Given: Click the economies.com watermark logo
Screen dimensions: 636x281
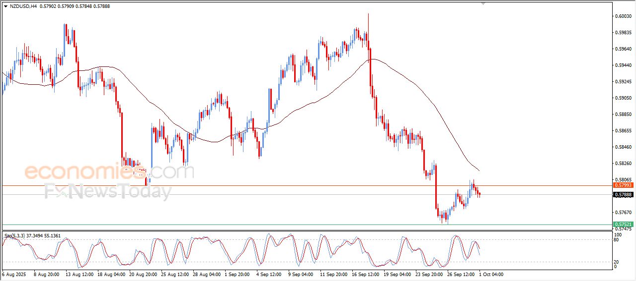Looking at the screenshot, I should click(109, 171).
